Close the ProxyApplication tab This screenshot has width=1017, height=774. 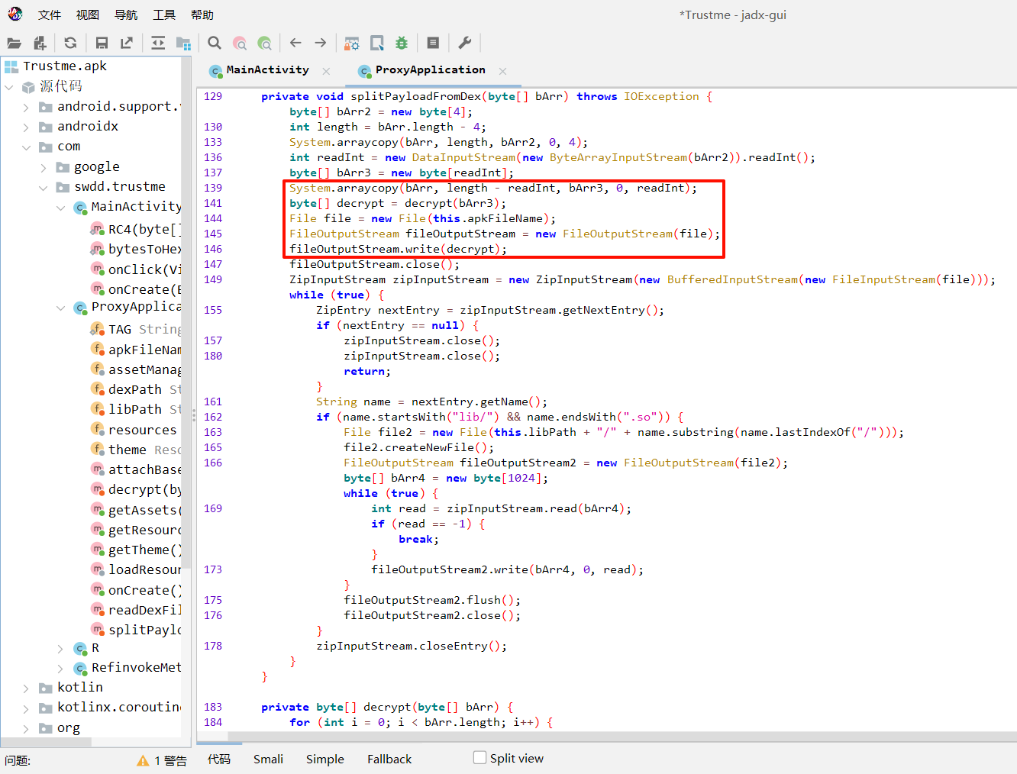502,71
